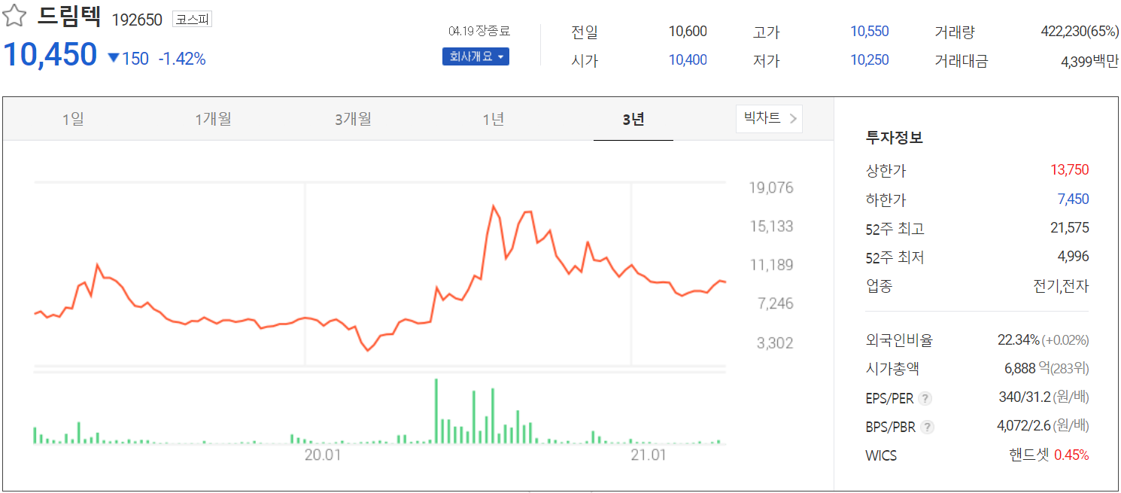Click the chart's 21.01 date label
This screenshot has height=493, width=1121.
(x=649, y=455)
